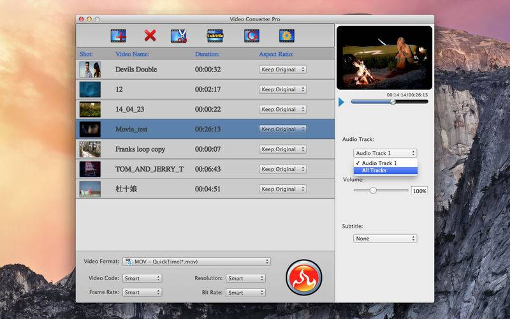Open the Video Format dropdown
Image resolution: width=510 pixels, height=319 pixels.
(196, 262)
